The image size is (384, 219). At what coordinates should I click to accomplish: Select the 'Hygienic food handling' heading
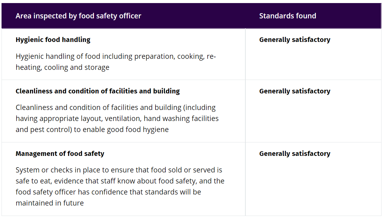tap(53, 40)
